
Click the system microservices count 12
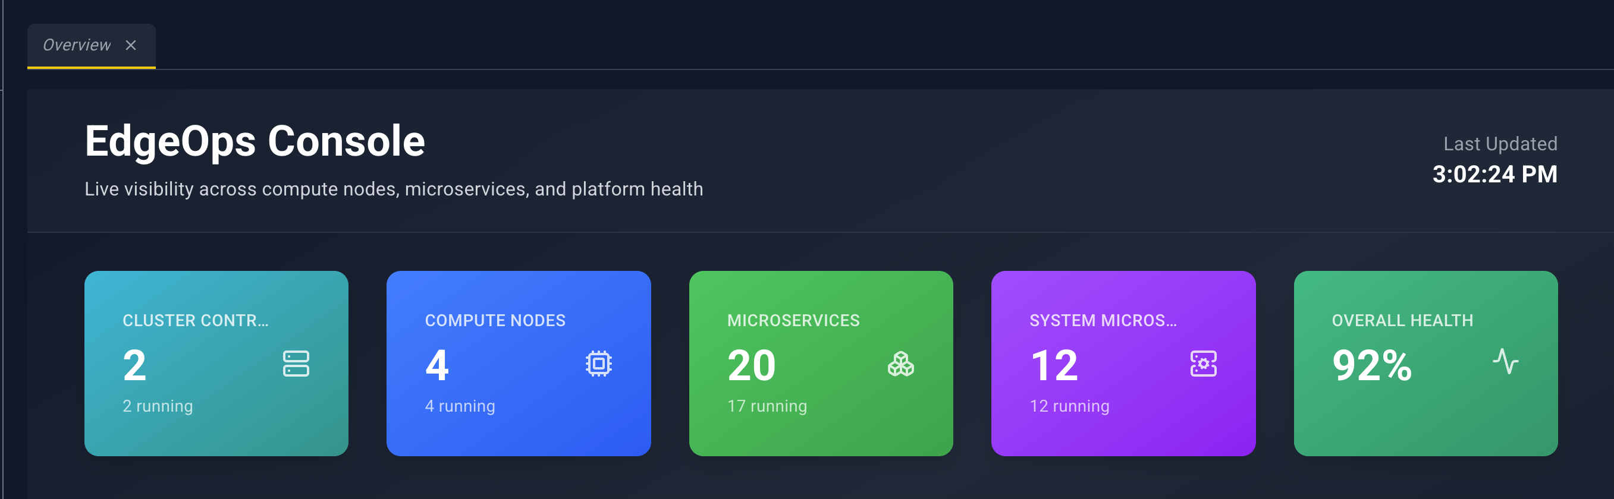(x=1054, y=366)
